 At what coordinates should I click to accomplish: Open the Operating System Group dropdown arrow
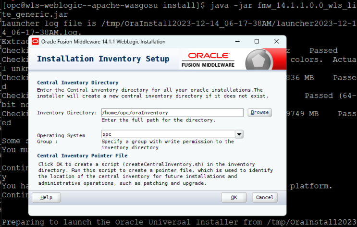(239, 134)
